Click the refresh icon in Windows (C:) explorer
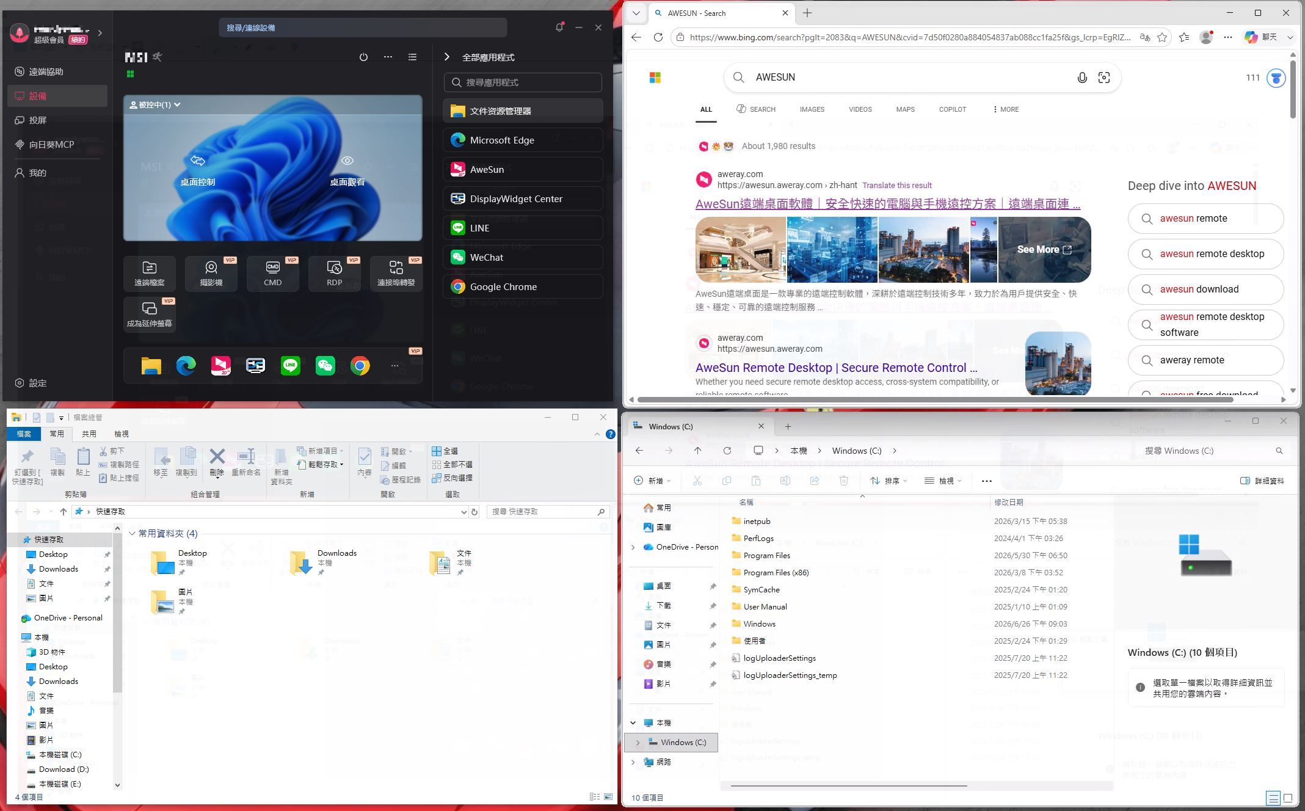 coord(727,451)
